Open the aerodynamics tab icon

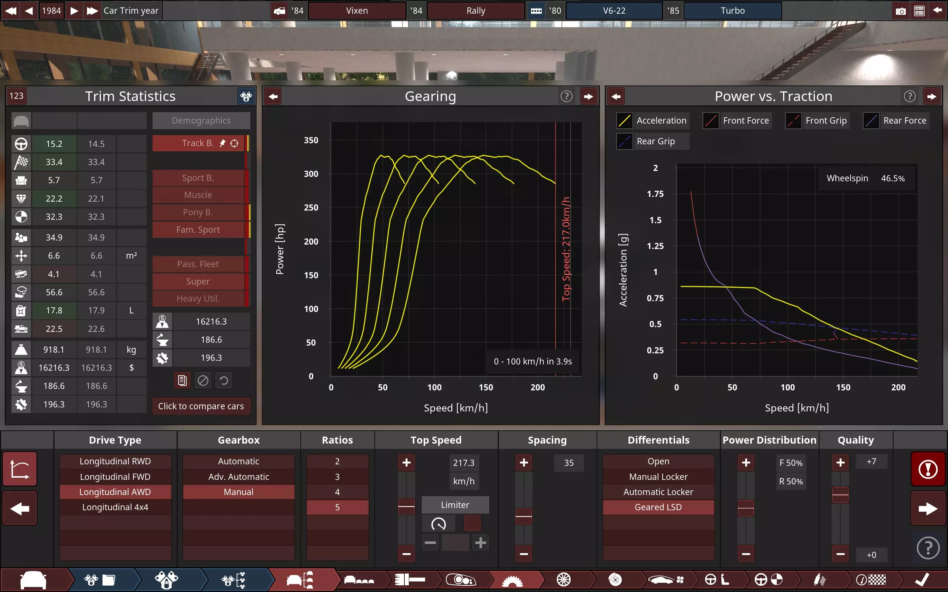point(665,580)
